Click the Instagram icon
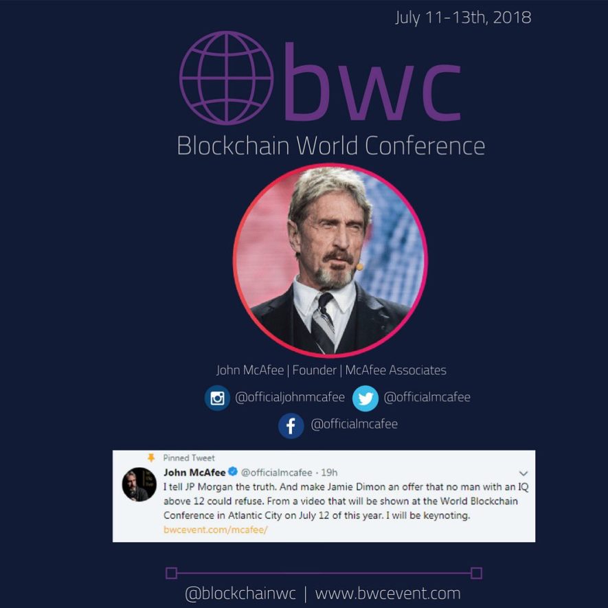The image size is (608, 608). coord(217,398)
